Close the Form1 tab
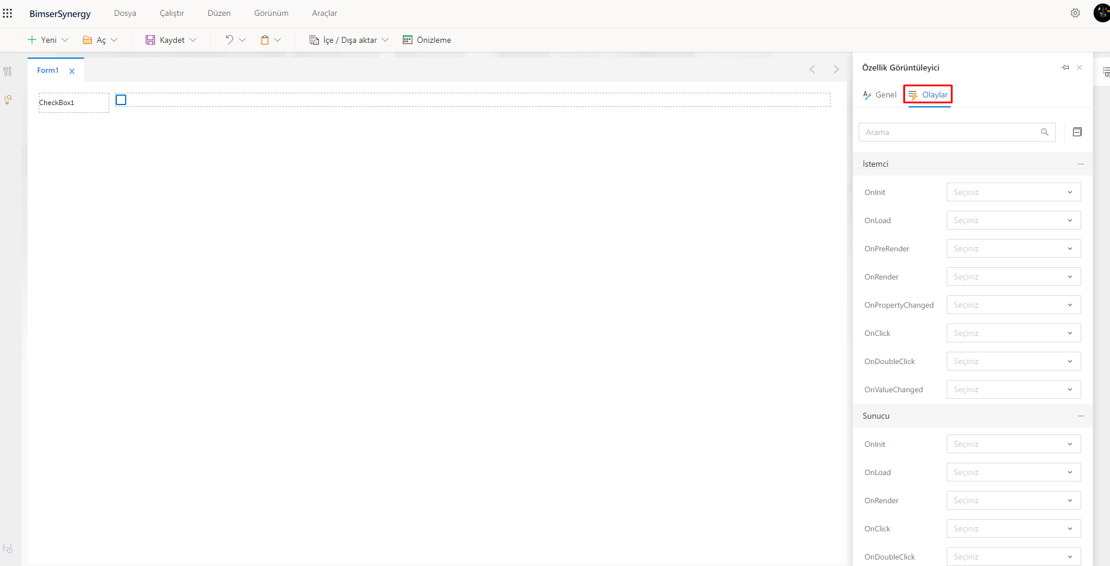 coord(72,71)
